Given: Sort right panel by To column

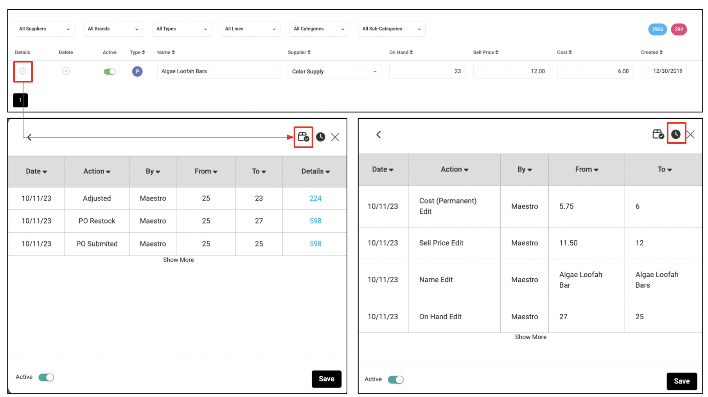Looking at the screenshot, I should (x=665, y=170).
